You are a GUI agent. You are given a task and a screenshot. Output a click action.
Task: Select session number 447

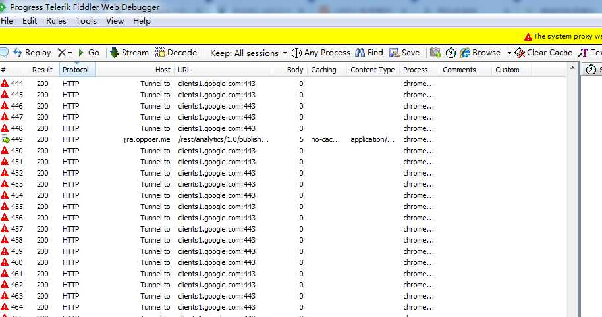pyautogui.click(x=17, y=117)
